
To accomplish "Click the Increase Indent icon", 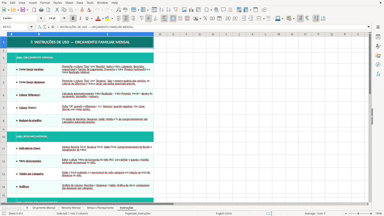I will (x=244, y=19).
